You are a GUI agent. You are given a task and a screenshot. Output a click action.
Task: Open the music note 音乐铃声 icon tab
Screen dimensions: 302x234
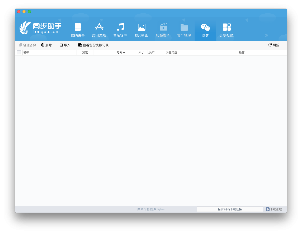click(x=120, y=30)
